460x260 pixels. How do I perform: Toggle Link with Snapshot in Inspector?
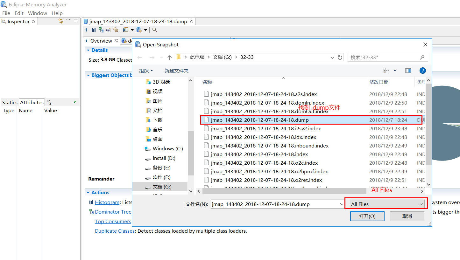pyautogui.click(x=61, y=21)
